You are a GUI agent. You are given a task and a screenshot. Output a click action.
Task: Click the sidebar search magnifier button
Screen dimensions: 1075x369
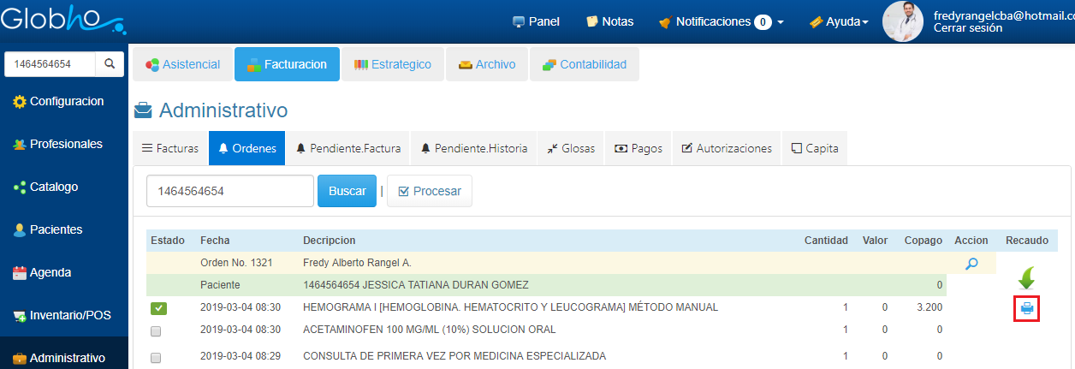(x=110, y=64)
